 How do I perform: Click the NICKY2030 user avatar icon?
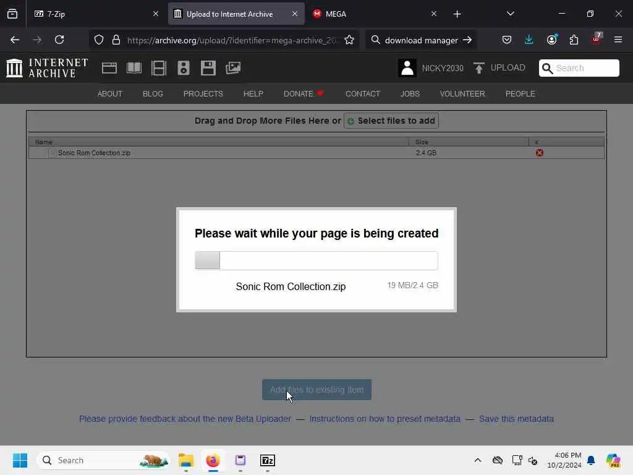(407, 68)
